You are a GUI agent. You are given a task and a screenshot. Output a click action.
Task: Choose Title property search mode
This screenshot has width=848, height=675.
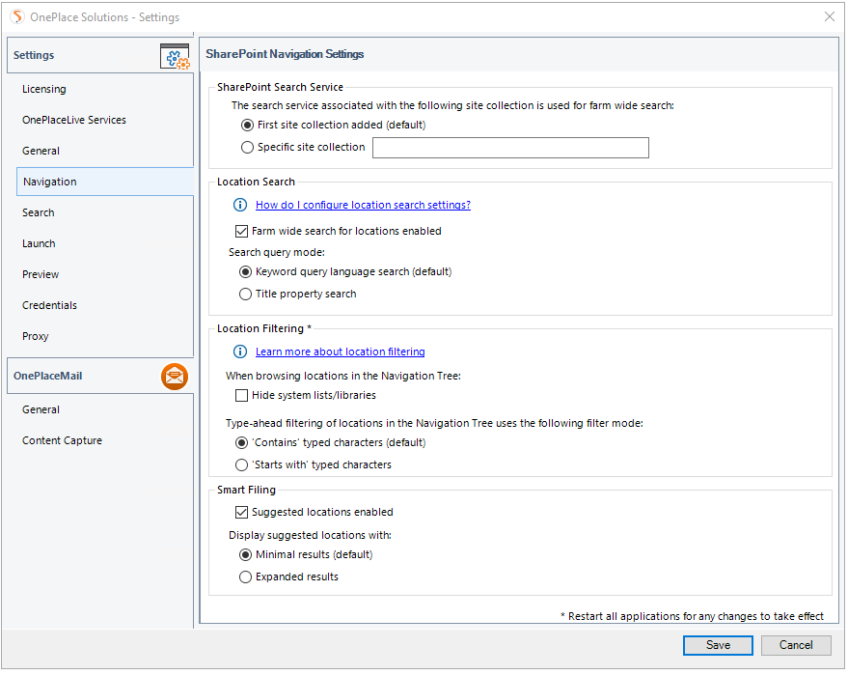pos(246,294)
